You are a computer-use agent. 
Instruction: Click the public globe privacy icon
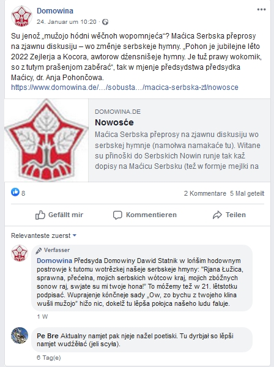105,22
